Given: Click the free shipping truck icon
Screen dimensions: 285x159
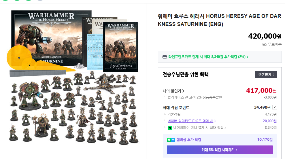Looking at the screenshot, I should click(265, 44).
